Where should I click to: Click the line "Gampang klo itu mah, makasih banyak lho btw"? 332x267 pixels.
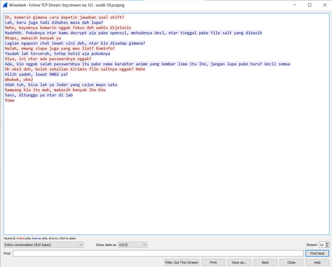(x=55, y=90)
